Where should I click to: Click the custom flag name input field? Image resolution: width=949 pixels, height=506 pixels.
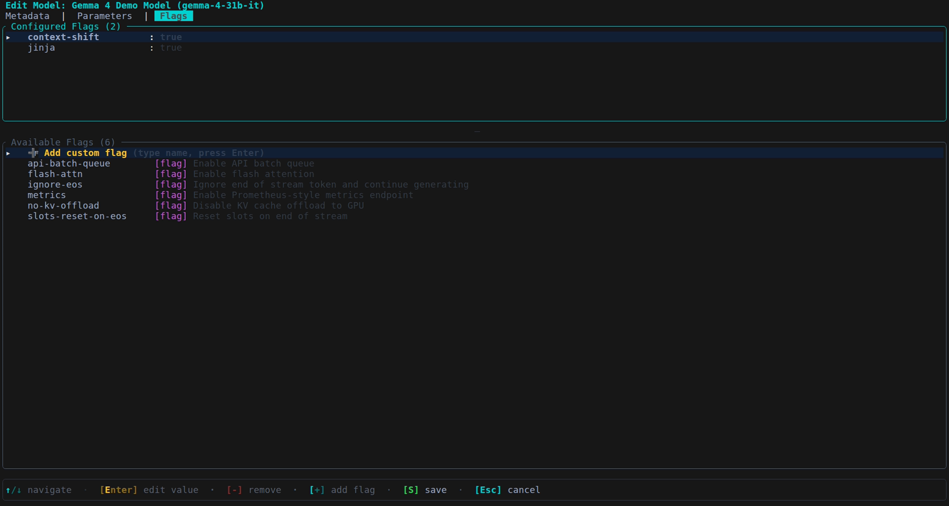coord(198,153)
